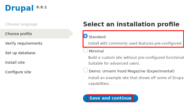Click the Drupal logo title
The height and width of the screenshot is (106, 184).
pos(19,8)
